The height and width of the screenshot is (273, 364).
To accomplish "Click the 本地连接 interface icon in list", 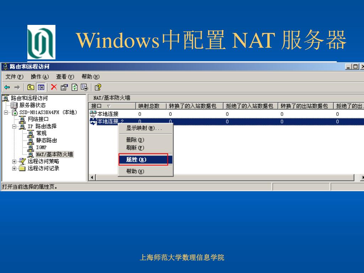I will pyautogui.click(x=93, y=114).
